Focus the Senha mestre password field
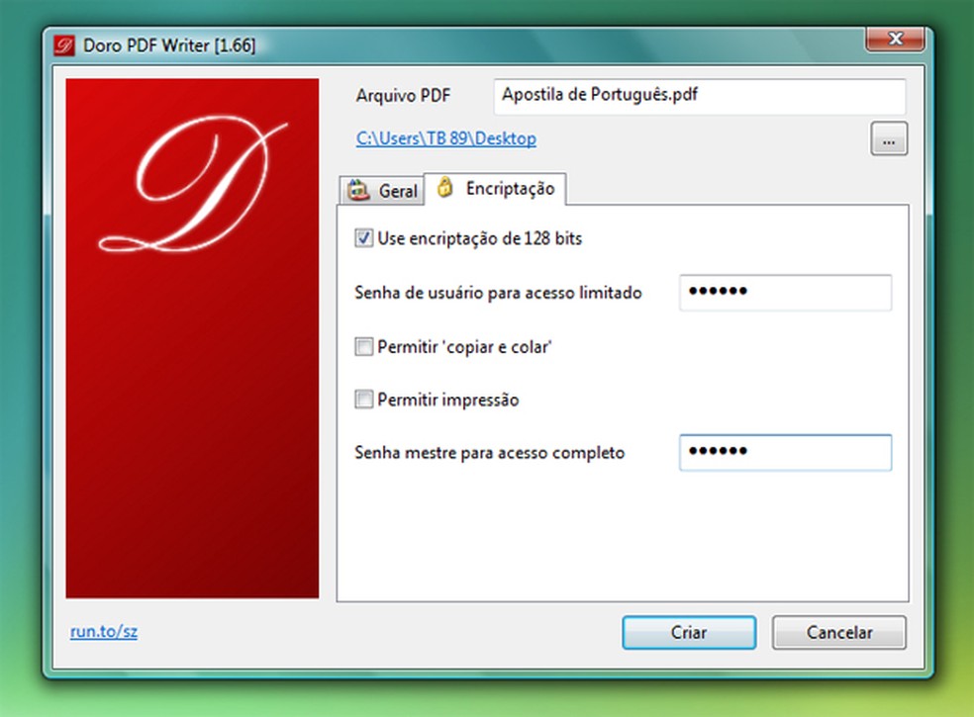The height and width of the screenshot is (717, 974). coord(785,453)
